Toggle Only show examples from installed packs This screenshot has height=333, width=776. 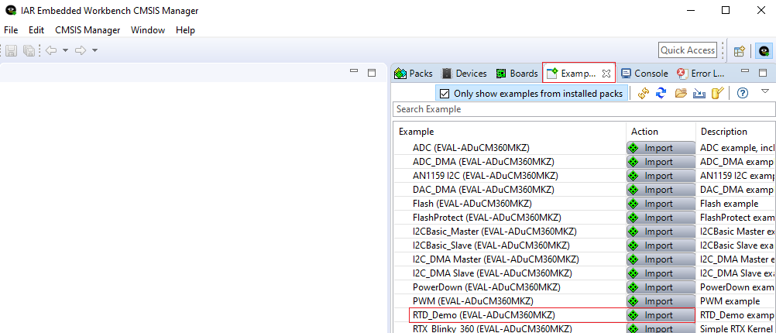(533, 93)
